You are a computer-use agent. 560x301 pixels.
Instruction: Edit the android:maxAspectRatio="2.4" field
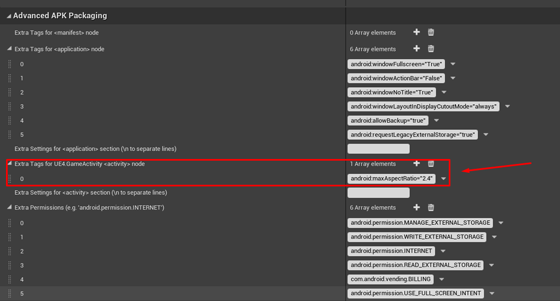coord(391,178)
